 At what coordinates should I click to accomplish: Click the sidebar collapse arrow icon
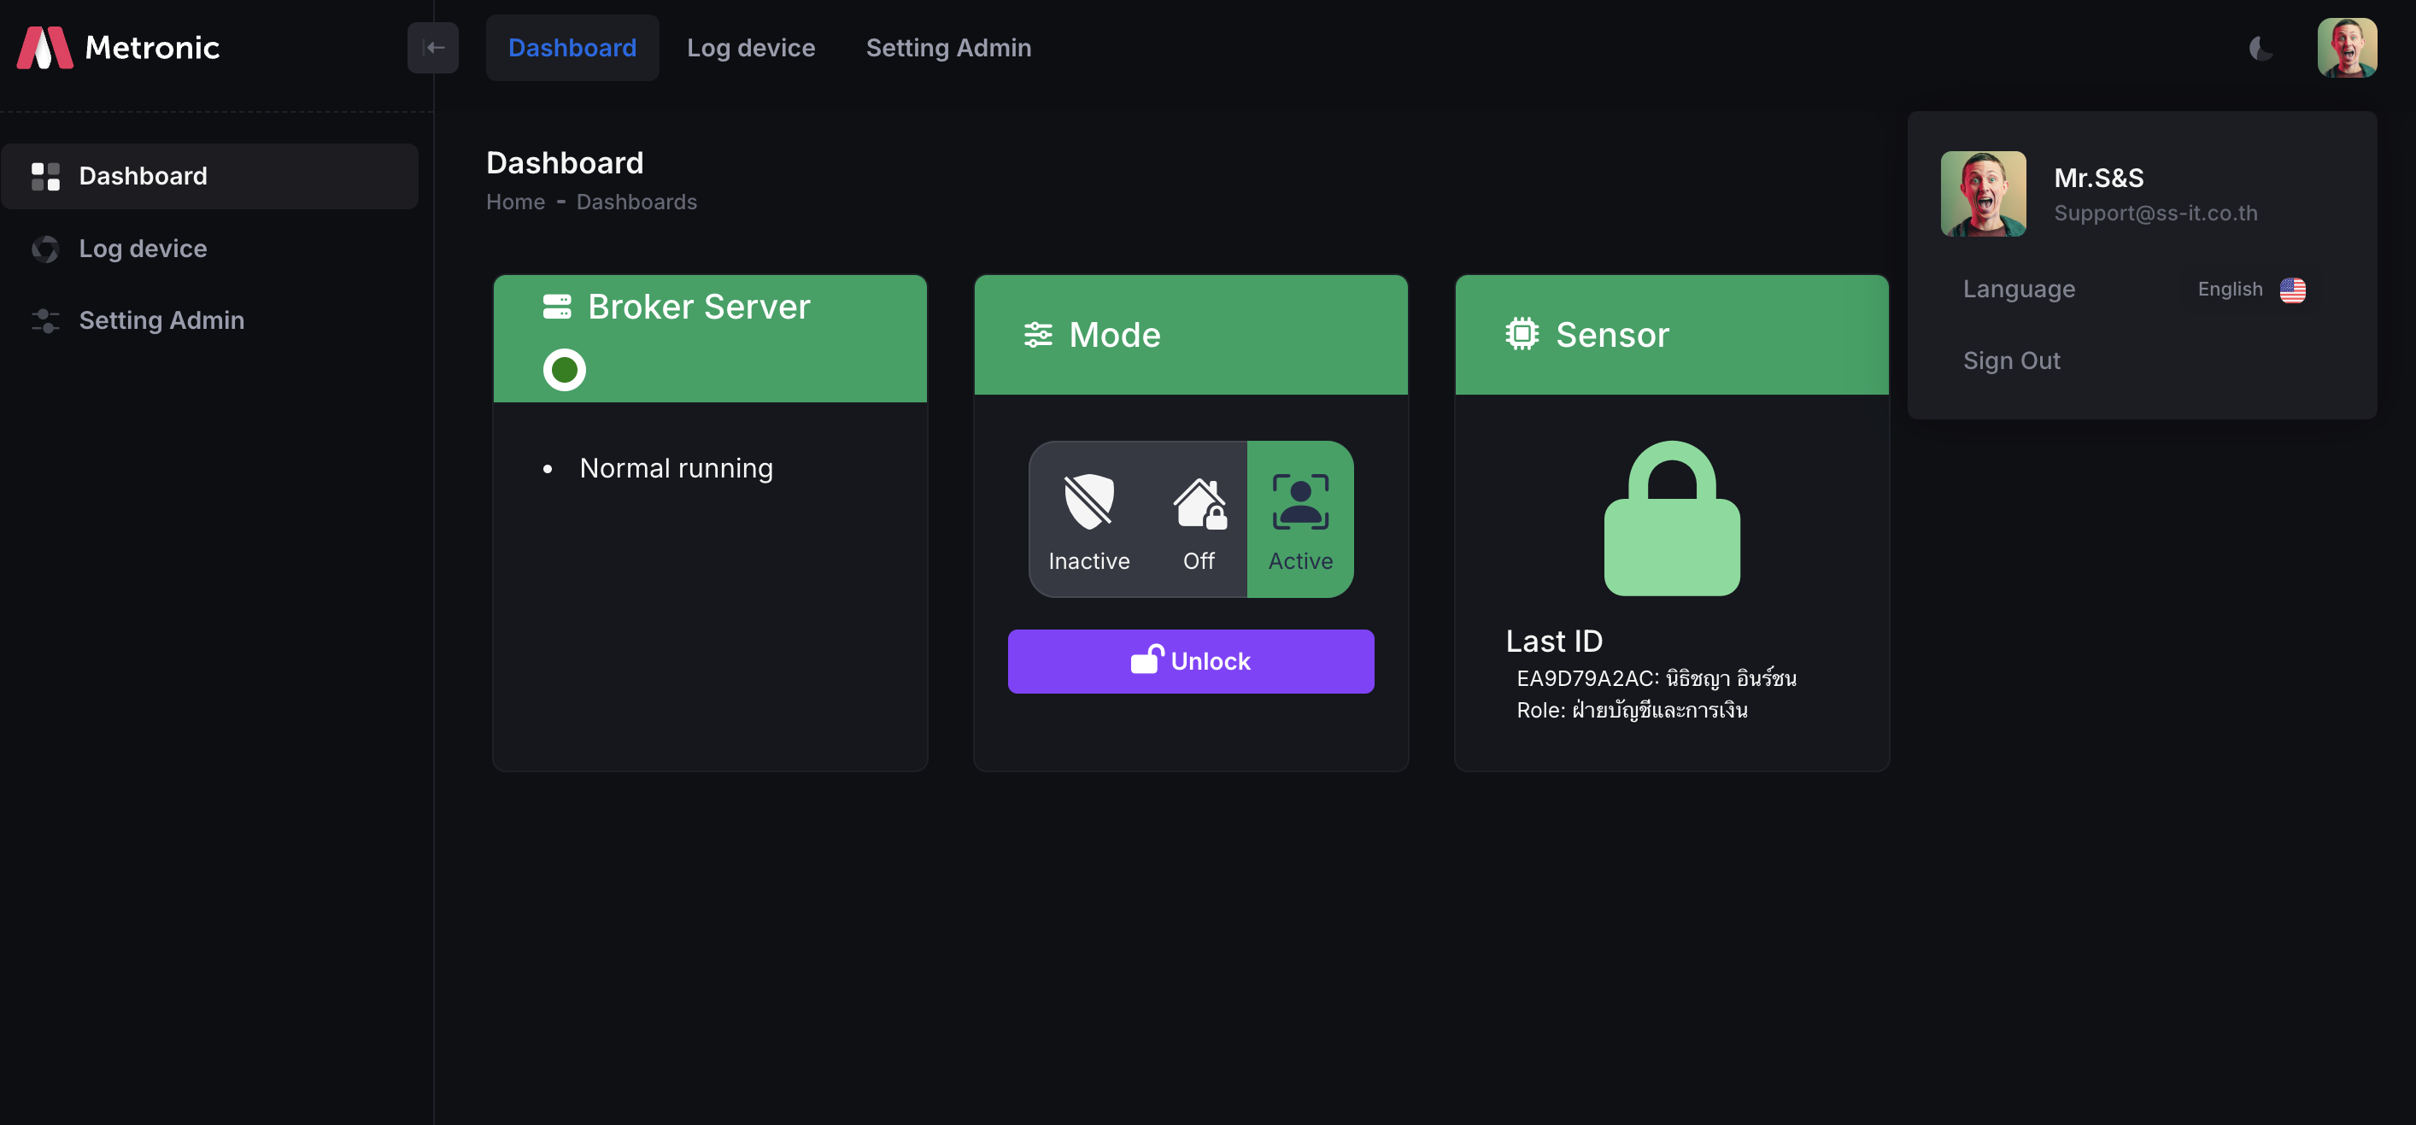pos(432,47)
